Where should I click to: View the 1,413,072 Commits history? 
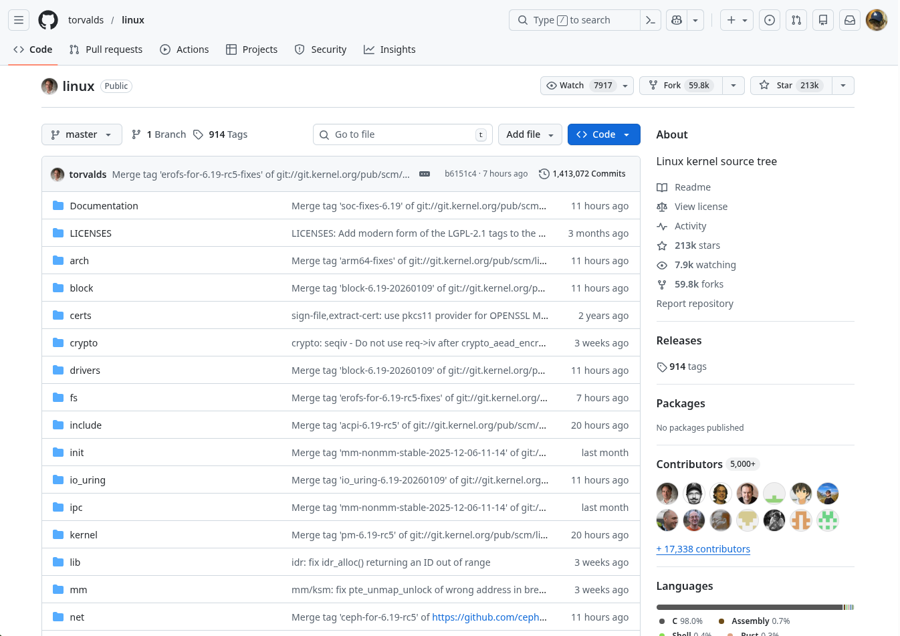click(582, 174)
